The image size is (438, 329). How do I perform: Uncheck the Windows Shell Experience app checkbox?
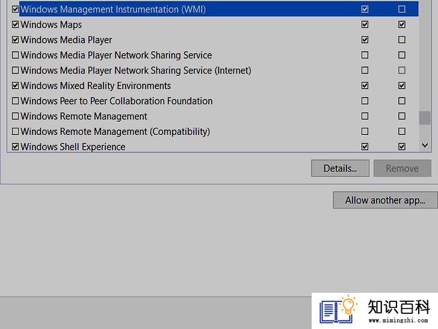tap(16, 146)
